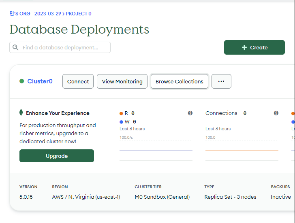Screen dimensions: 295x223
Task: Open View Monitoring for Cluster0
Action: pyautogui.click(x=122, y=81)
